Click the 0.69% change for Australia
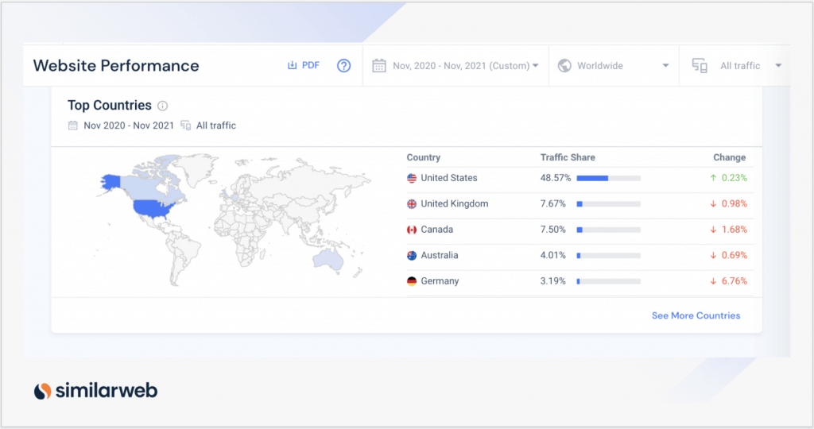The width and height of the screenshot is (814, 429). coord(728,255)
